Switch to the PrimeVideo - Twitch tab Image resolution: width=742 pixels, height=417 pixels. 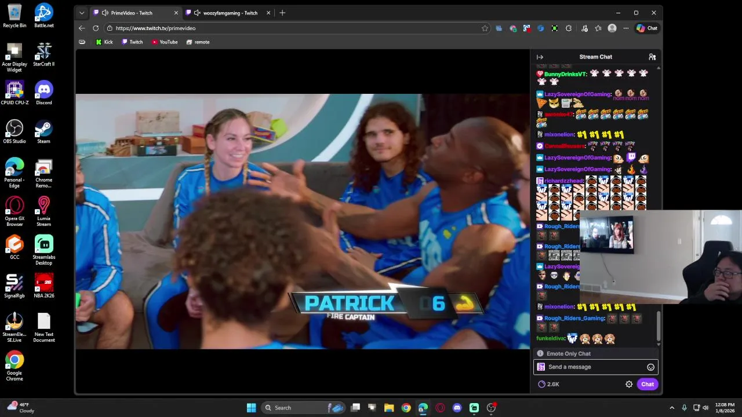[136, 13]
